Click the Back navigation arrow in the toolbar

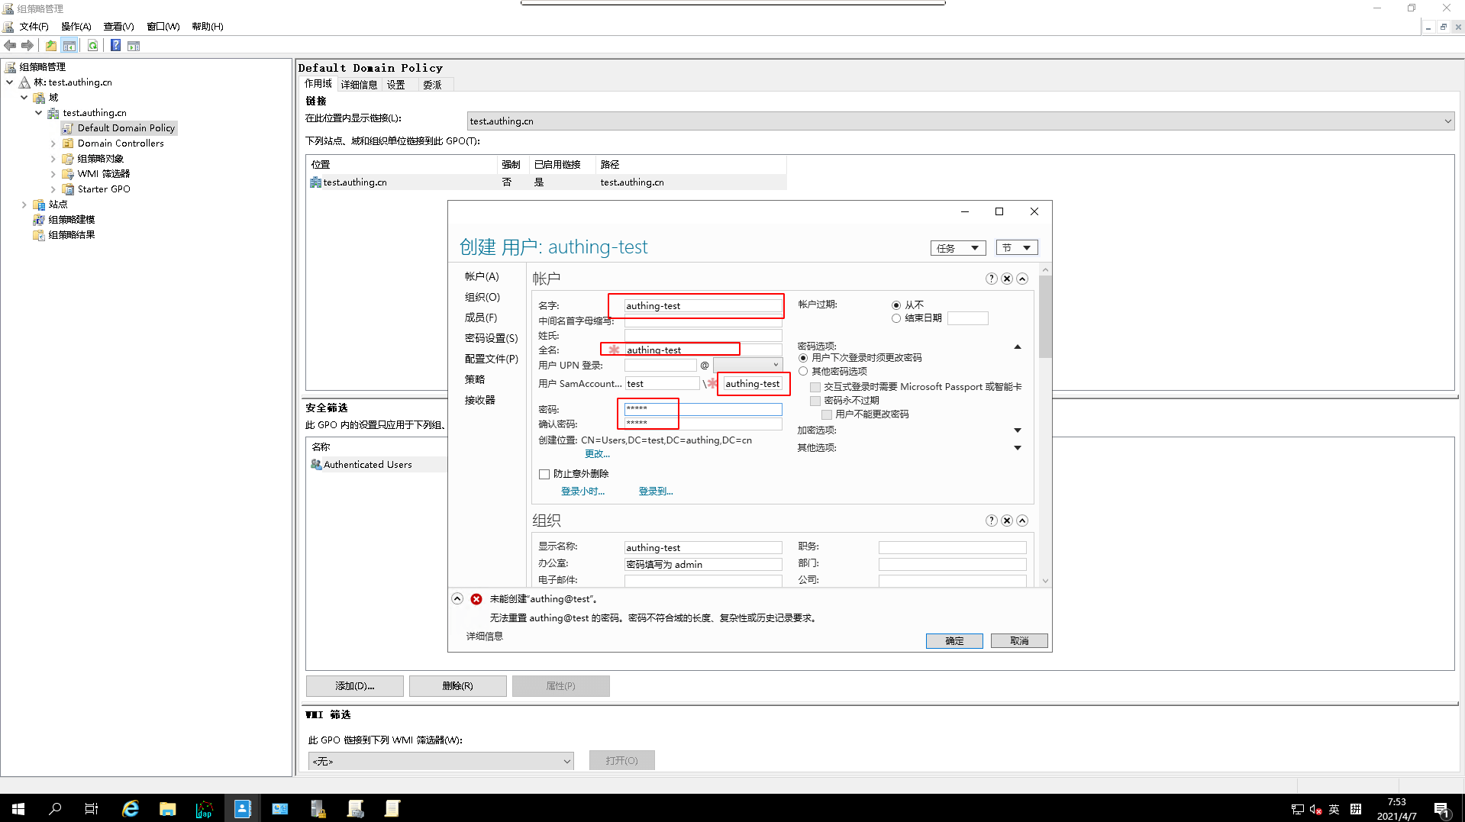point(10,45)
